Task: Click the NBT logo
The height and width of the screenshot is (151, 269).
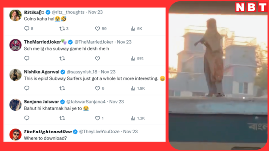Action: pos(251,7)
